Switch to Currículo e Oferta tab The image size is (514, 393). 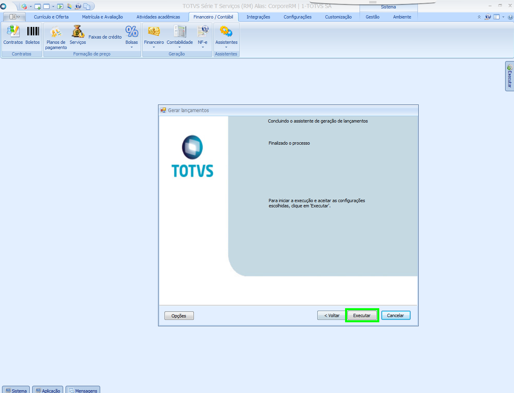click(x=51, y=17)
